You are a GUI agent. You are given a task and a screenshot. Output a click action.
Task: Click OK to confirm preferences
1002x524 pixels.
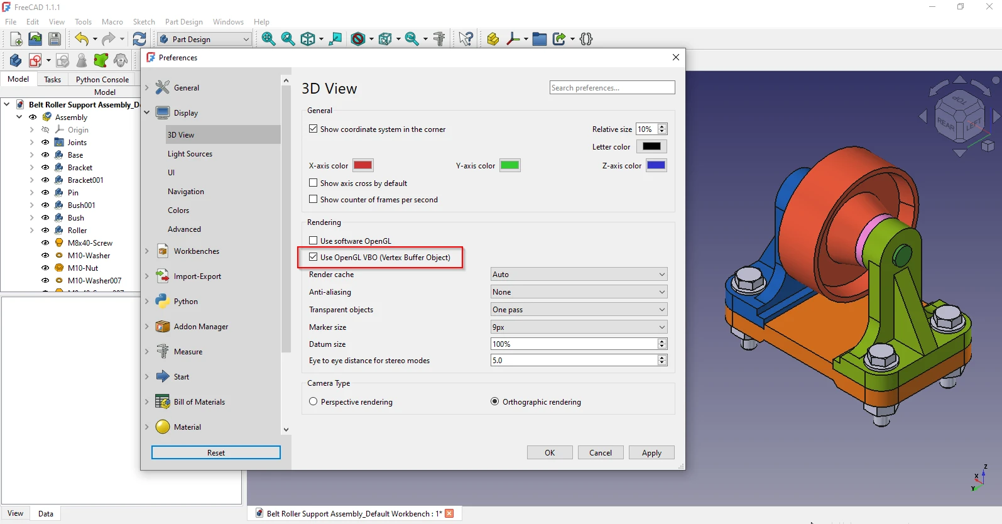tap(550, 452)
